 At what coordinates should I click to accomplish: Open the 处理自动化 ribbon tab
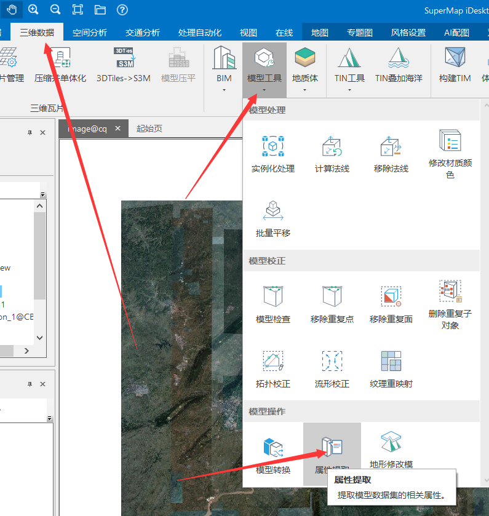pyautogui.click(x=200, y=32)
